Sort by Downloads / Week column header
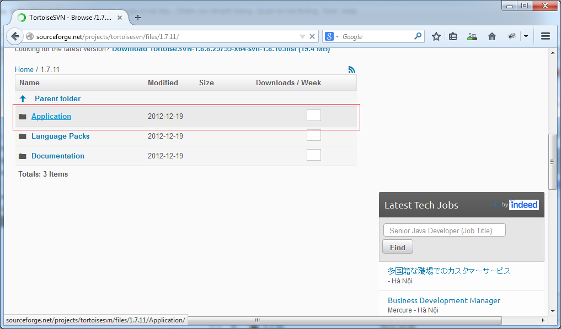561x329 pixels. pos(288,83)
